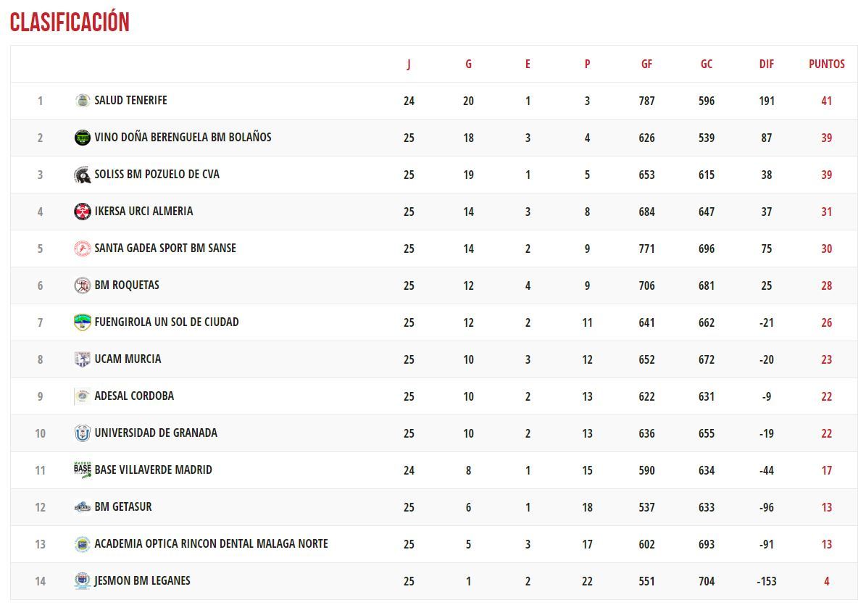
Task: Click Academia Optica Rincon Dental Malaga Norte
Action: (x=211, y=543)
